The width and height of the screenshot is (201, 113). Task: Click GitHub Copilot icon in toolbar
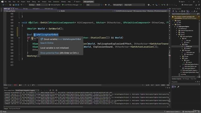pyautogui.click(x=182, y=5)
